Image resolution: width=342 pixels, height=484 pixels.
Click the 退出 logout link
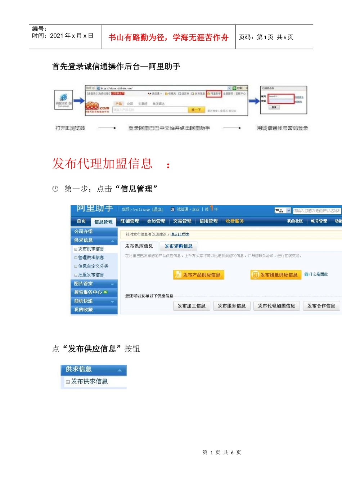[157, 209]
